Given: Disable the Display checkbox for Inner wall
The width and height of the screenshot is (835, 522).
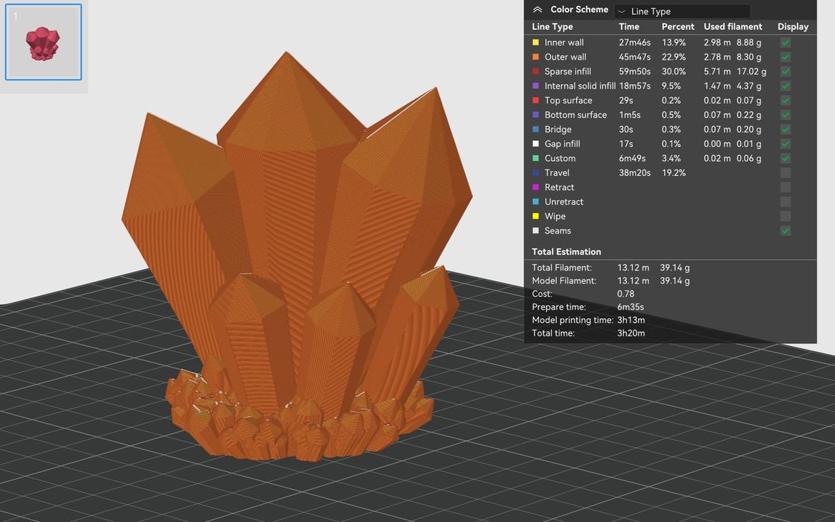Looking at the screenshot, I should coord(785,43).
